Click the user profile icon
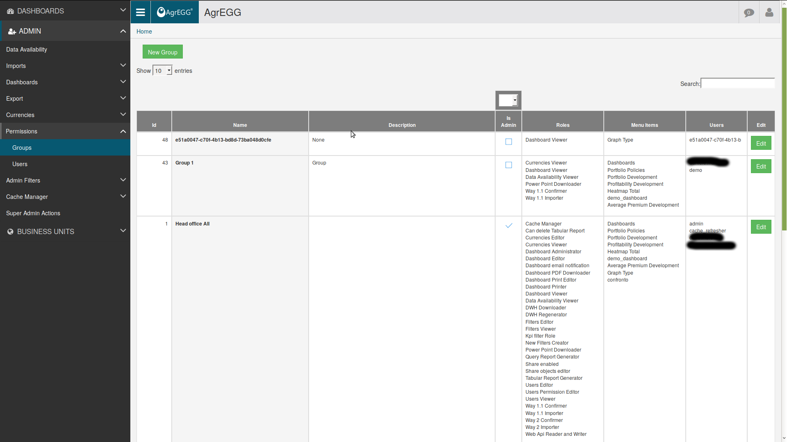Viewport: 787px width, 442px height. (769, 12)
